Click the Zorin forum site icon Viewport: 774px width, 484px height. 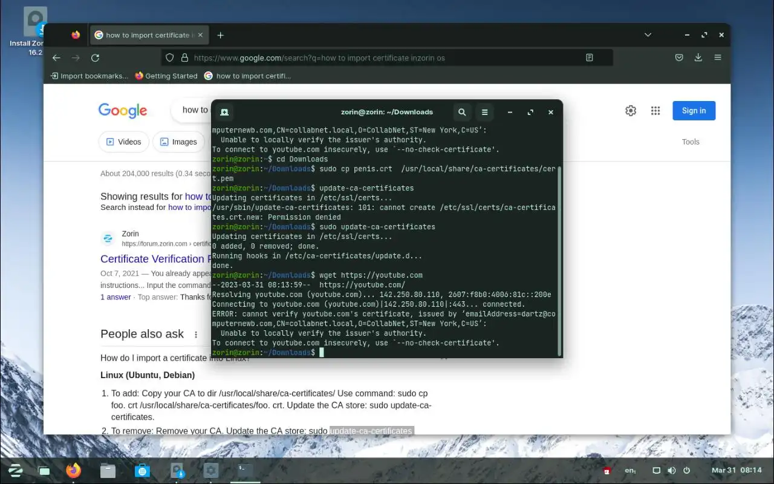[108, 238]
